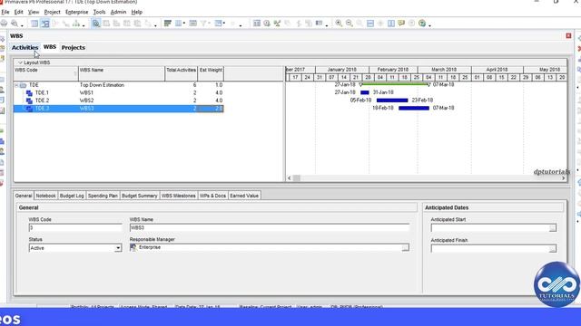Click the Responsible Manager browse button
581x326 pixels.
tap(405, 247)
